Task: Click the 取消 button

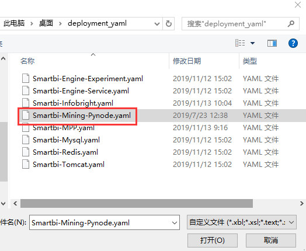Action: pos(271,240)
